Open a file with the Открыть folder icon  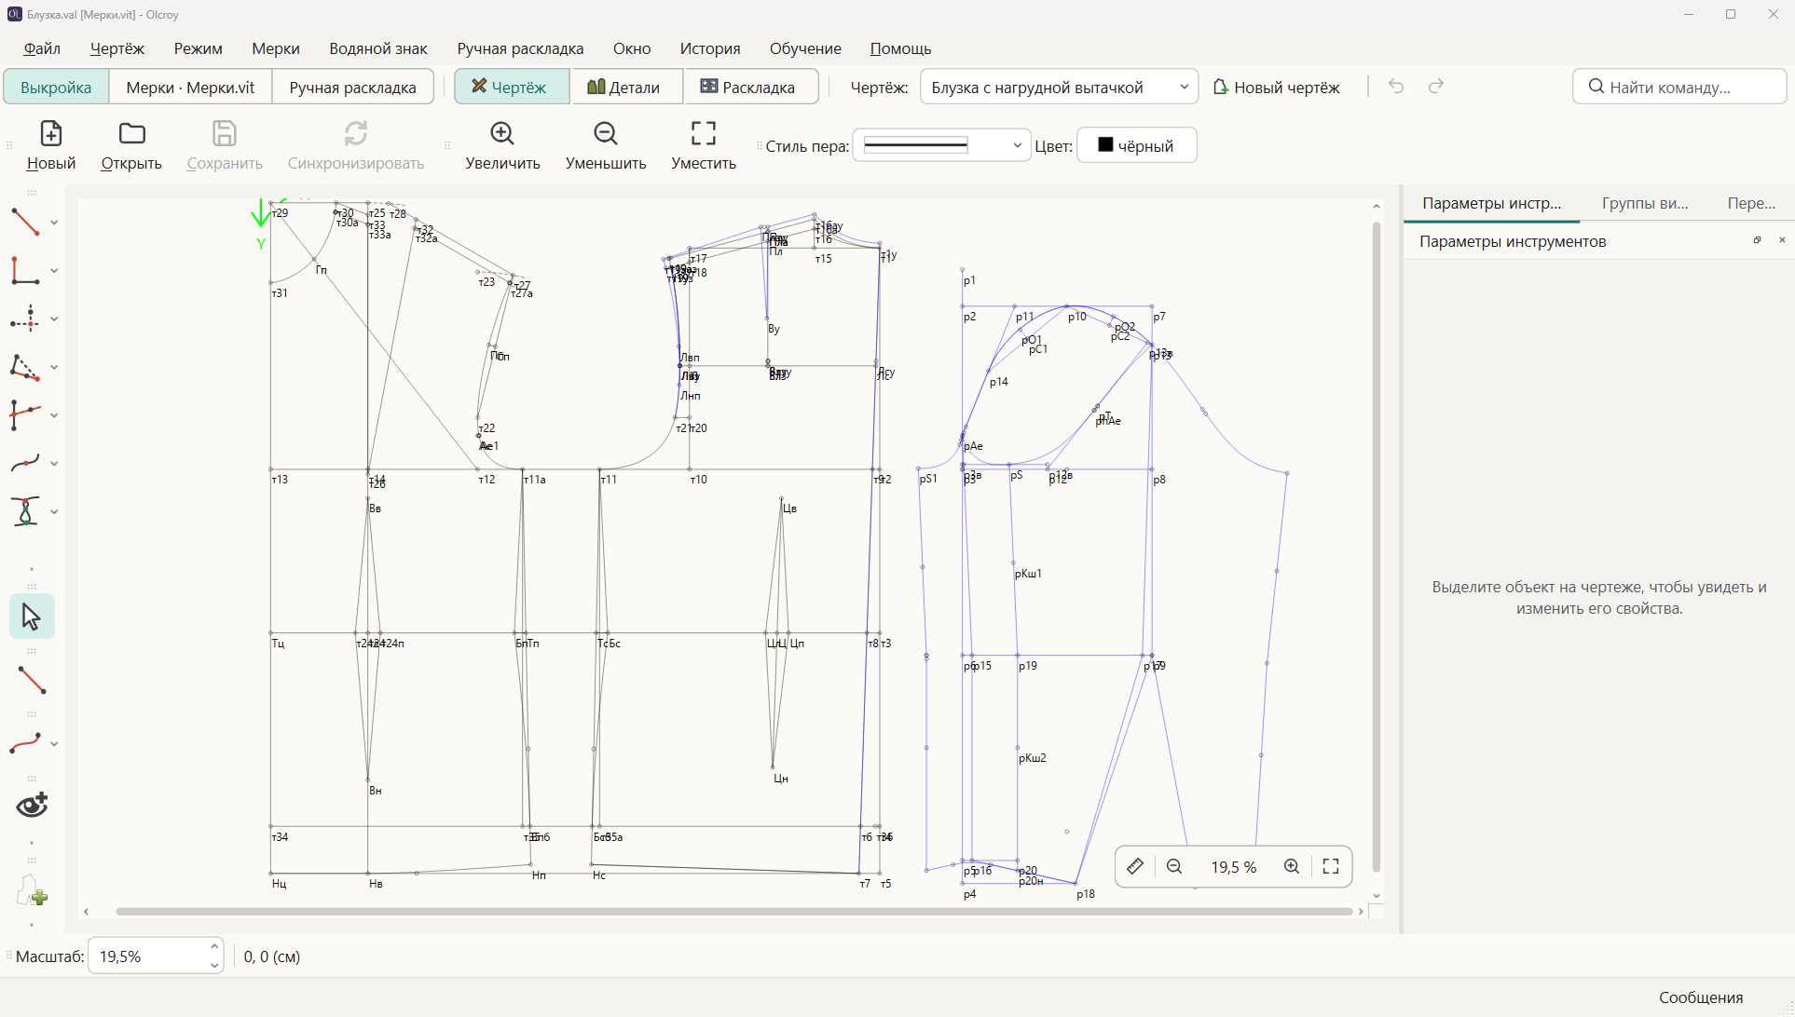[x=131, y=134]
